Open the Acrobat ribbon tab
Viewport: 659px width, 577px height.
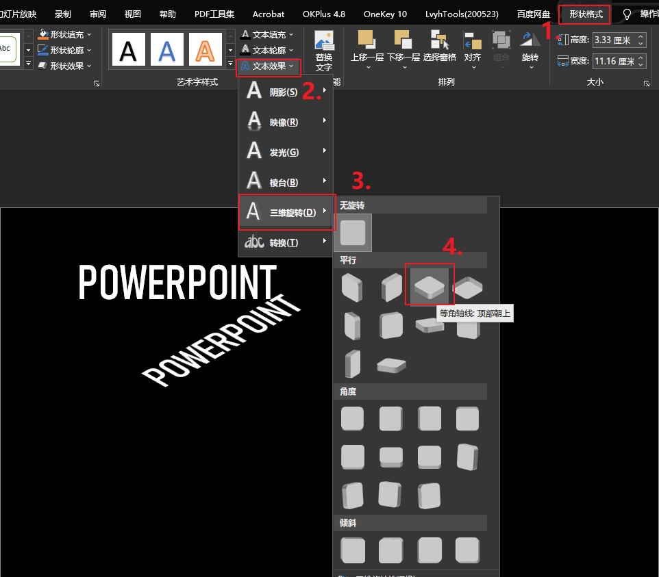tap(268, 14)
